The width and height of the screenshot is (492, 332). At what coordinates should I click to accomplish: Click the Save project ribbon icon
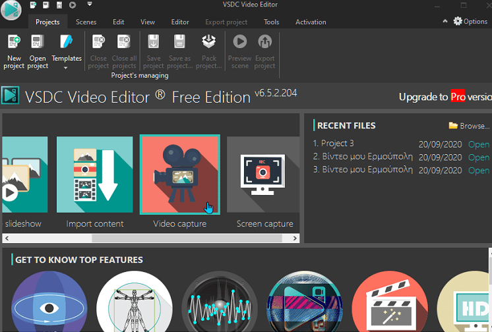154,41
